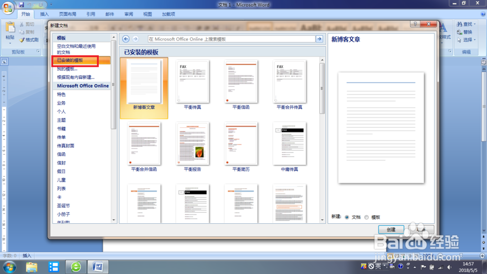Open the Insert ribbon tab
Screen dimensions: 487x274
[44, 14]
